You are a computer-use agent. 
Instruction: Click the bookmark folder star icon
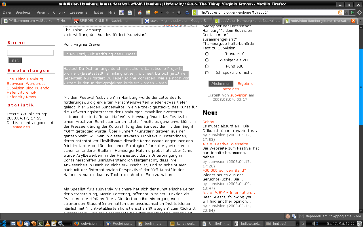[148, 12]
